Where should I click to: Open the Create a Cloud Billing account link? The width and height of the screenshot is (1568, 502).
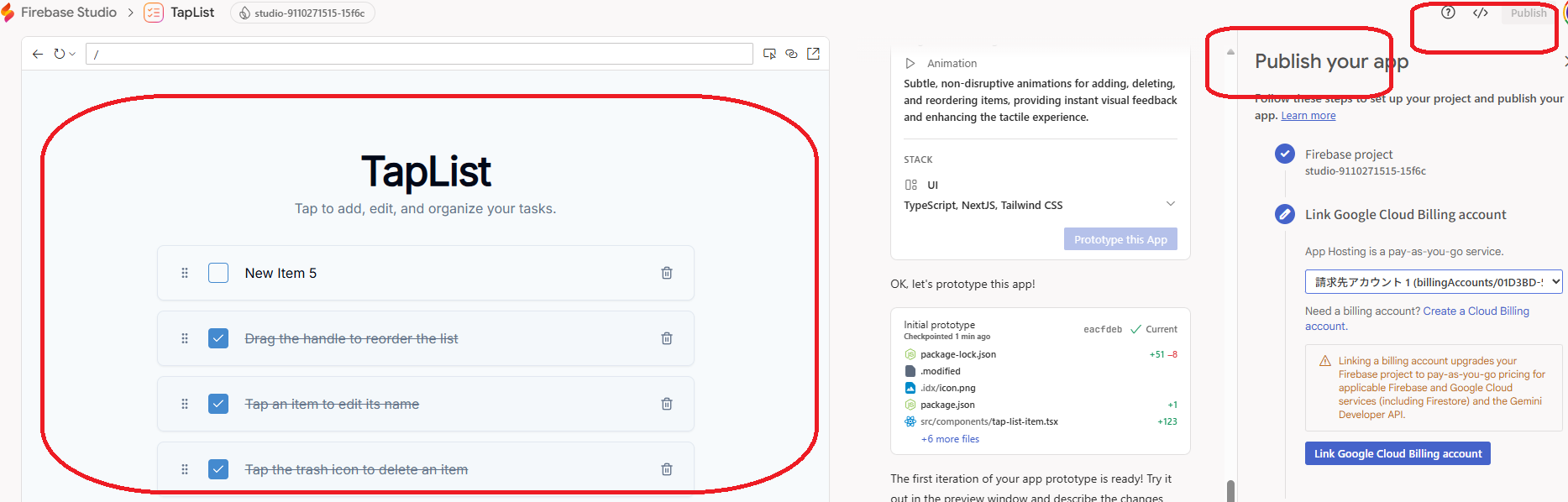[1418, 318]
